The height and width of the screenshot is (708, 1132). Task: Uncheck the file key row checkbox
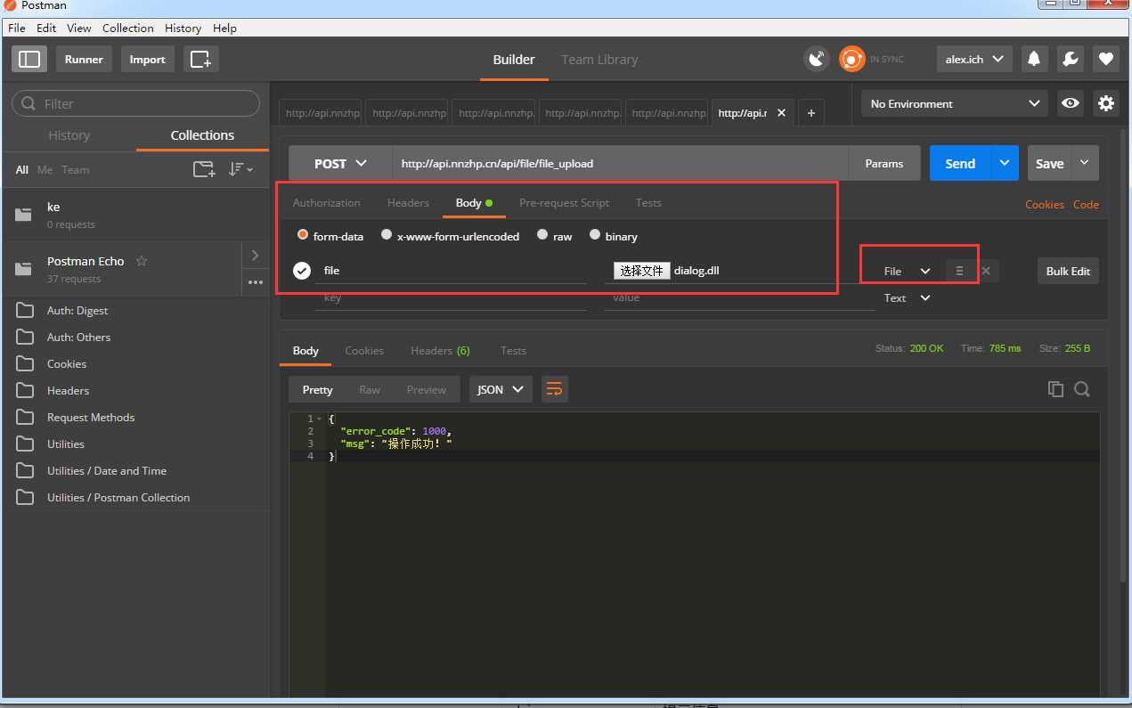[x=302, y=271]
